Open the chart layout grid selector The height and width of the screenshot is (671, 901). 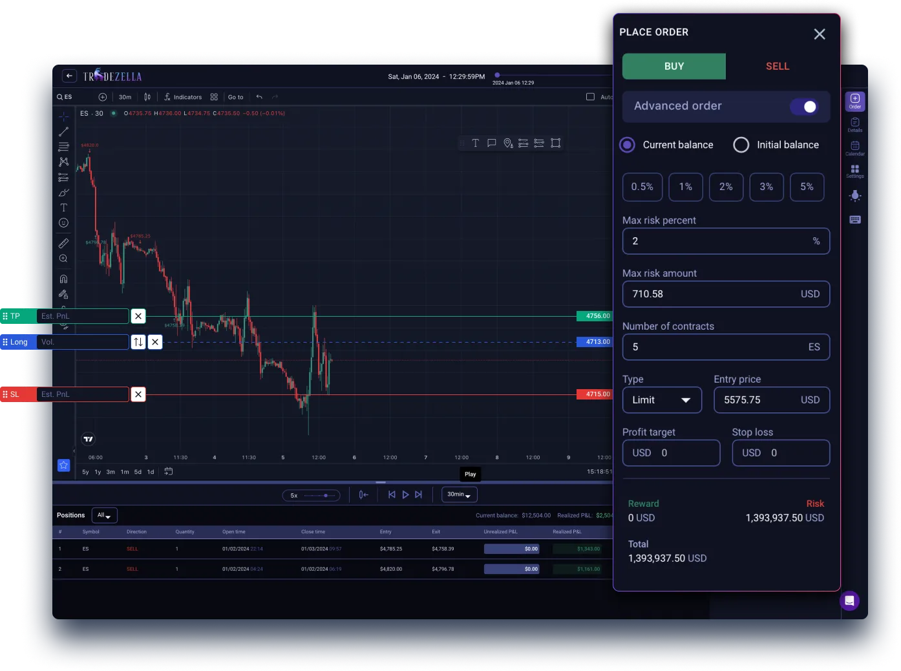(x=214, y=97)
